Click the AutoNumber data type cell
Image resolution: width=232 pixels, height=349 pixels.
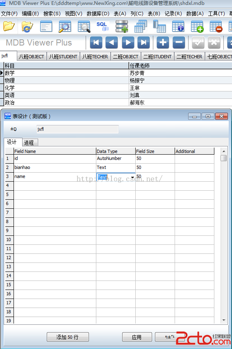tap(116, 158)
